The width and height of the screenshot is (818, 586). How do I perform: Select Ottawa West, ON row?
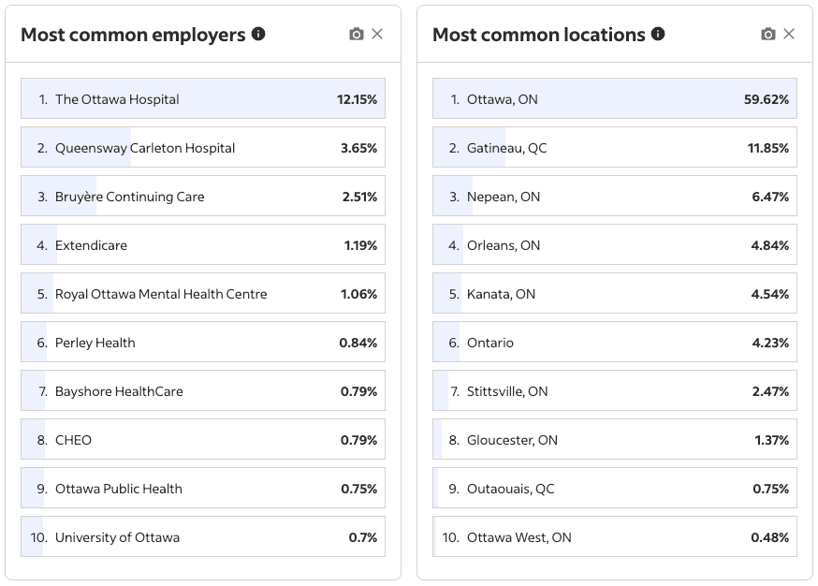click(x=614, y=537)
